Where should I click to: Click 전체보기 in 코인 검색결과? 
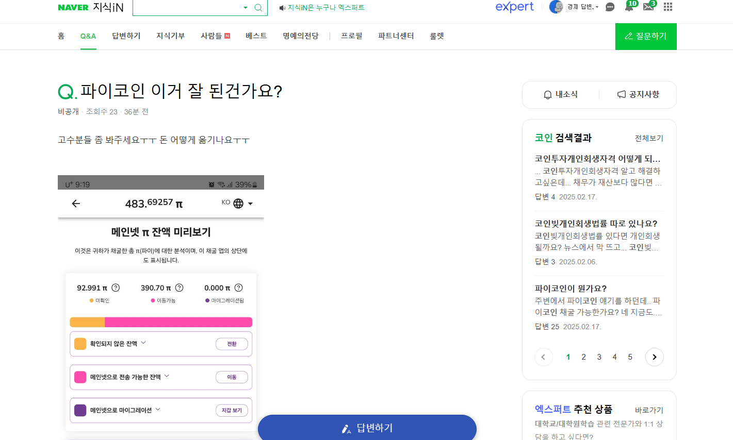649,138
